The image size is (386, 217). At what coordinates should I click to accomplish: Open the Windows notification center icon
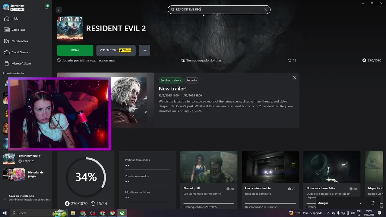click(379, 213)
